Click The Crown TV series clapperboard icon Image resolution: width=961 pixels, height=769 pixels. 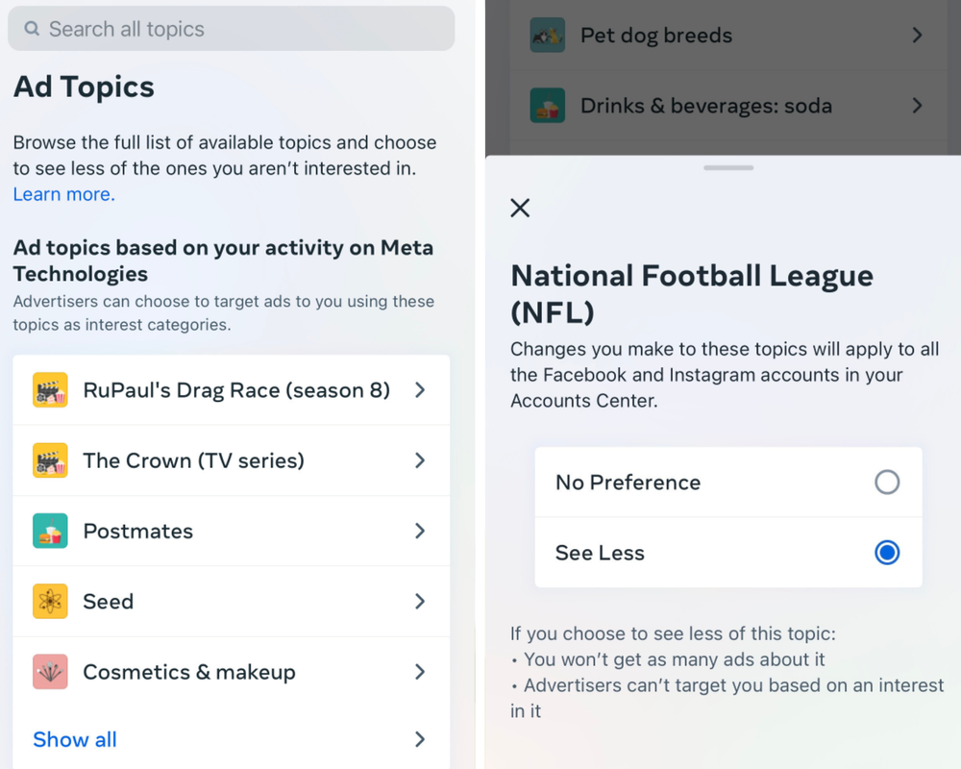(50, 460)
